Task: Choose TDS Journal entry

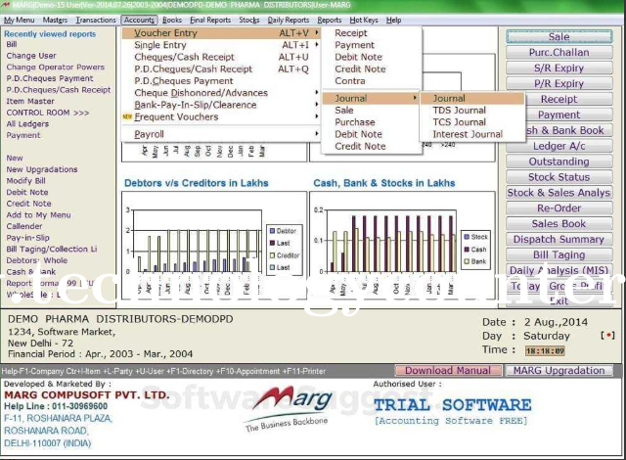Action: [x=472, y=111]
